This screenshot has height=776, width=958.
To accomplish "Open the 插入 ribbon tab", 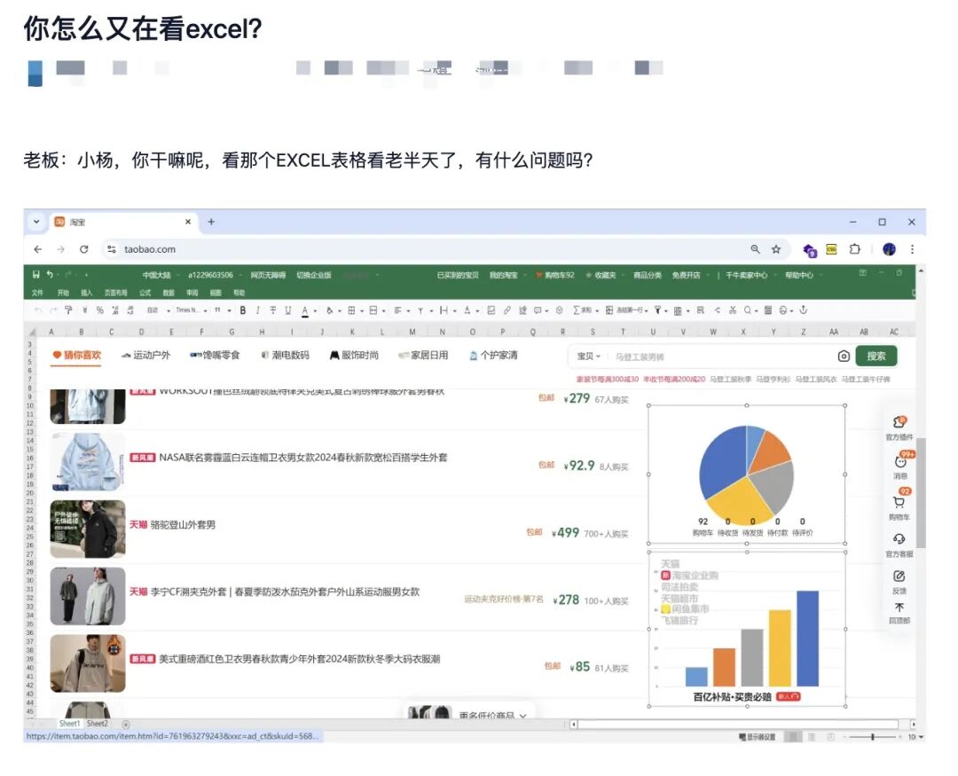I will (87, 293).
